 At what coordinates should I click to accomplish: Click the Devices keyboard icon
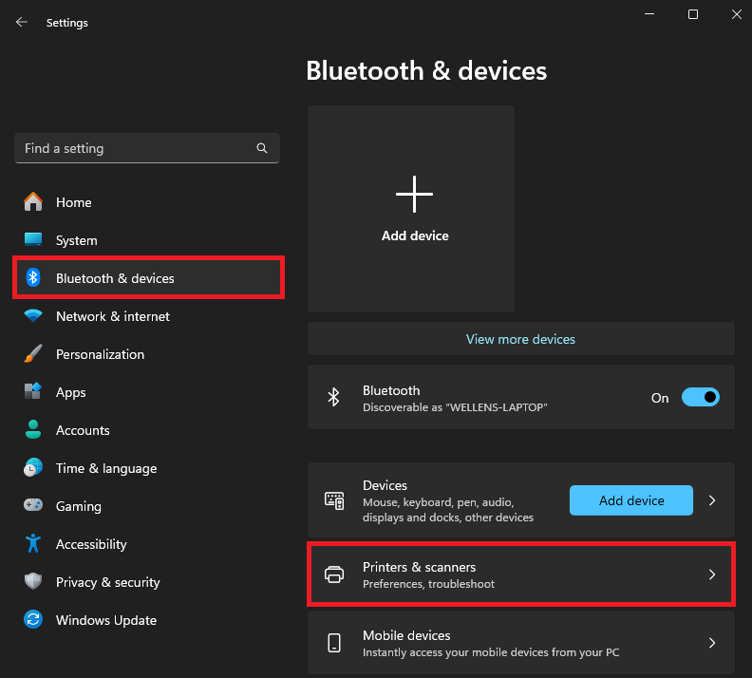[x=334, y=500]
